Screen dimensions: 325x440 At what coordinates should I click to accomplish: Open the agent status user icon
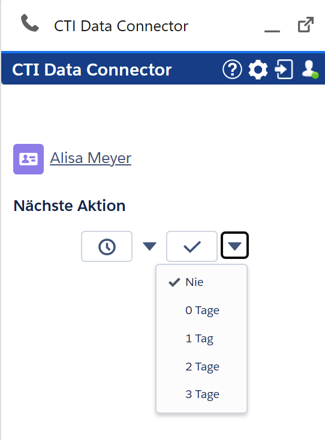coord(309,69)
